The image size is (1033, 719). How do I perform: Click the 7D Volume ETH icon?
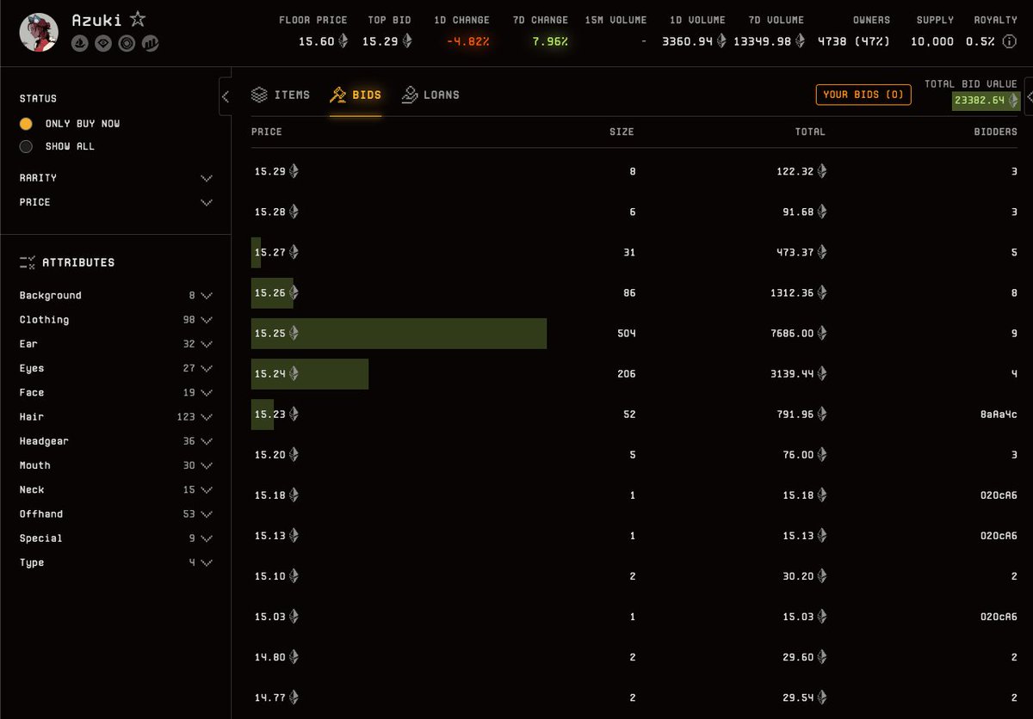[x=800, y=40]
